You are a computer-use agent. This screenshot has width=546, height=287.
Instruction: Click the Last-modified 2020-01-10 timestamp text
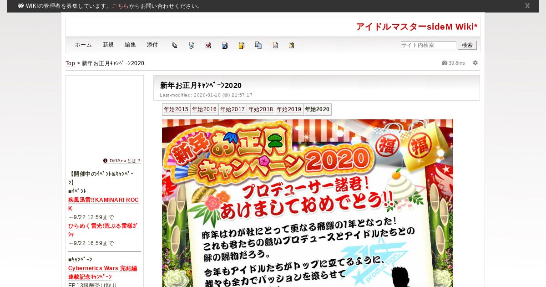pyautogui.click(x=206, y=95)
